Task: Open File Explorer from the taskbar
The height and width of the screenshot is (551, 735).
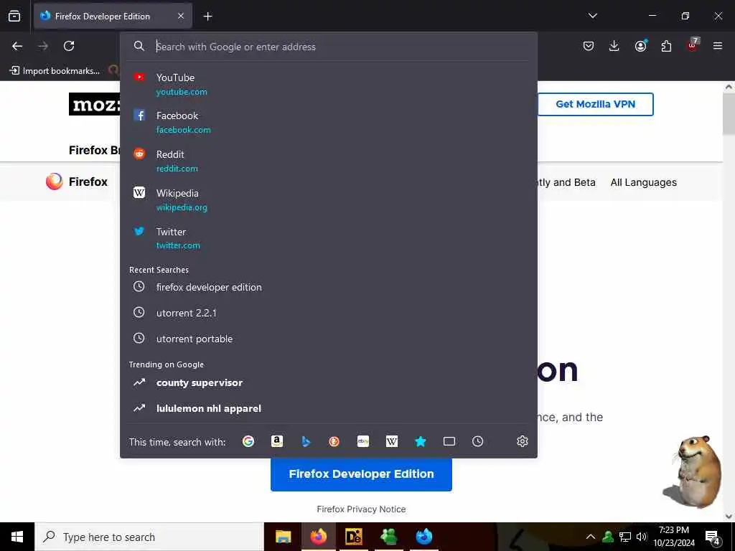Action: tap(283, 537)
